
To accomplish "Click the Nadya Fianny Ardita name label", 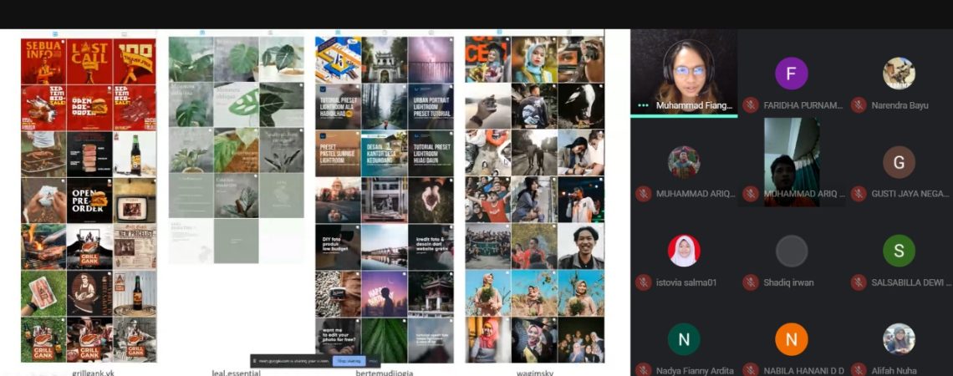I will [695, 370].
